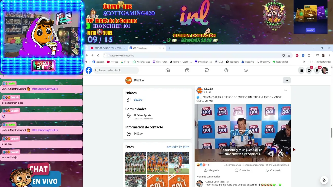The width and height of the screenshot is (333, 187).
Task: Open the Chrome three-dot menu
Action: click(329, 55)
